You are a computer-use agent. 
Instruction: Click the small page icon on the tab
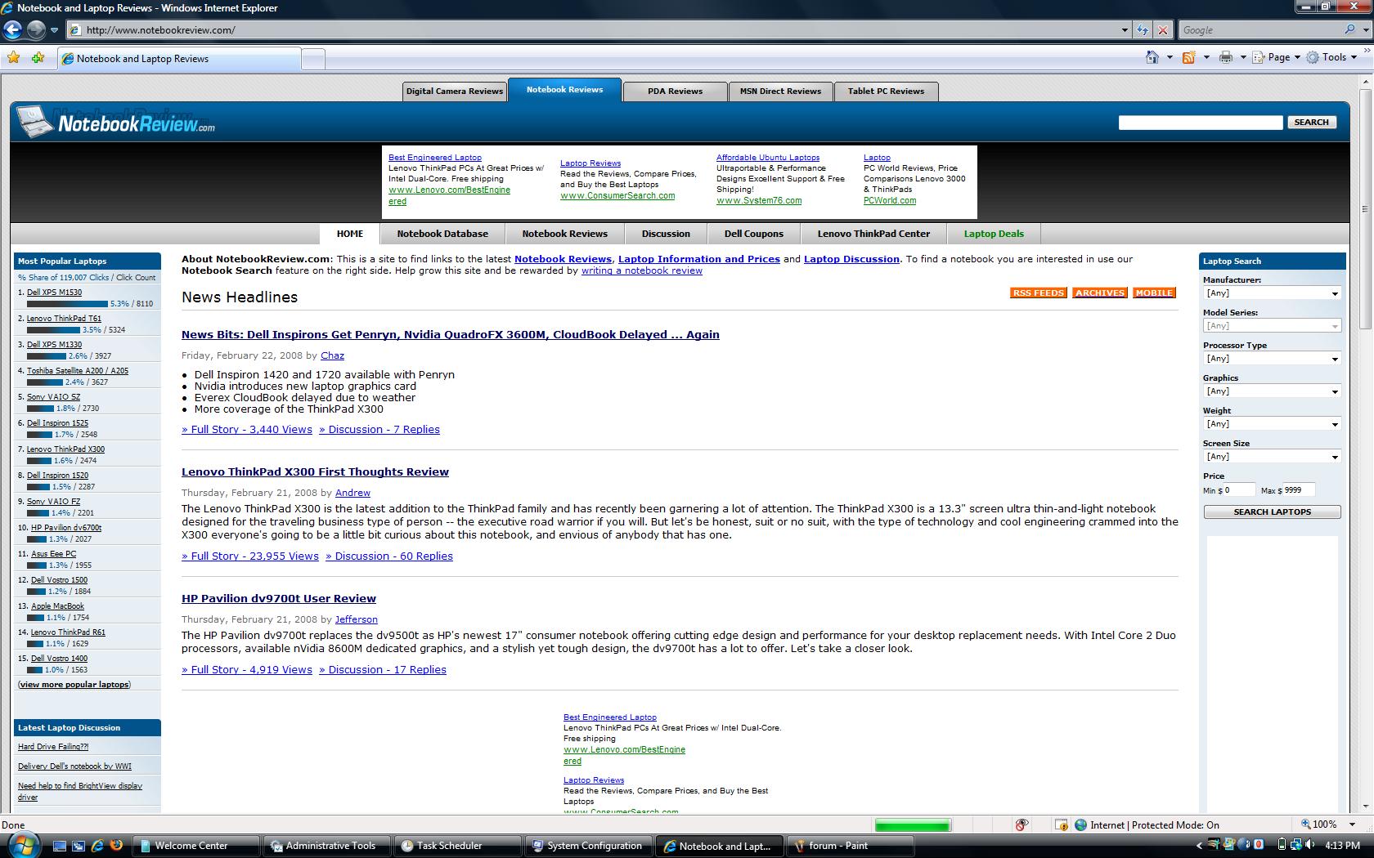pyautogui.click(x=69, y=59)
